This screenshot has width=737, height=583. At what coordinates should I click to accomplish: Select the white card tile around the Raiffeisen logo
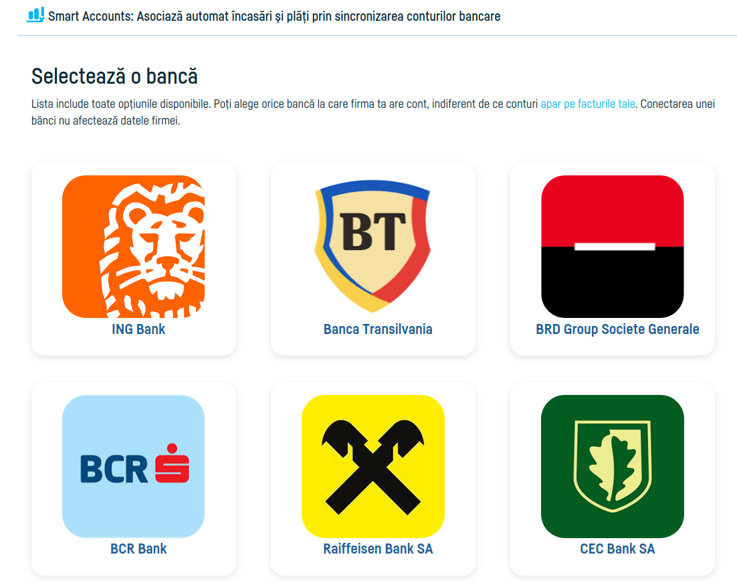(x=373, y=479)
